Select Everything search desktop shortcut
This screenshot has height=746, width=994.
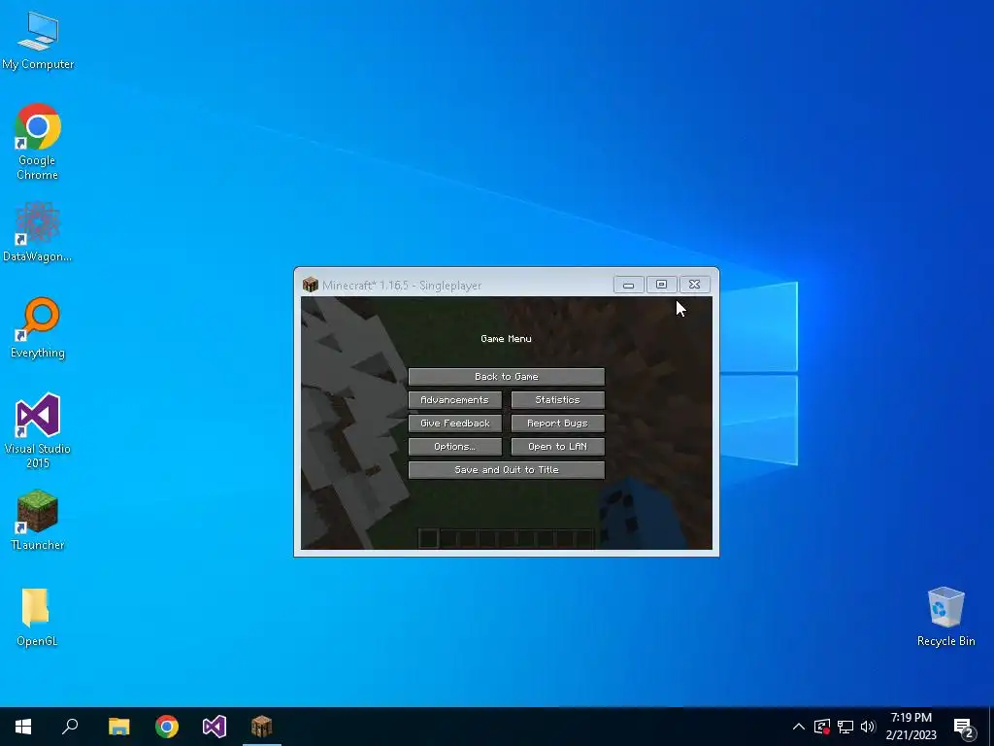click(x=38, y=328)
